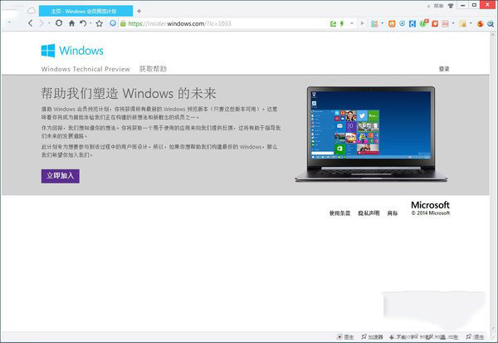Screen dimensions: 498x343
Task: Open the 隐私声明 footer link
Action: click(x=369, y=213)
